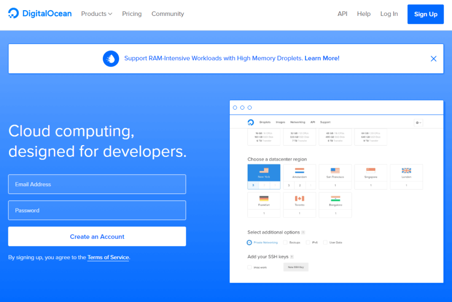Select the Toronto flag region

300,201
